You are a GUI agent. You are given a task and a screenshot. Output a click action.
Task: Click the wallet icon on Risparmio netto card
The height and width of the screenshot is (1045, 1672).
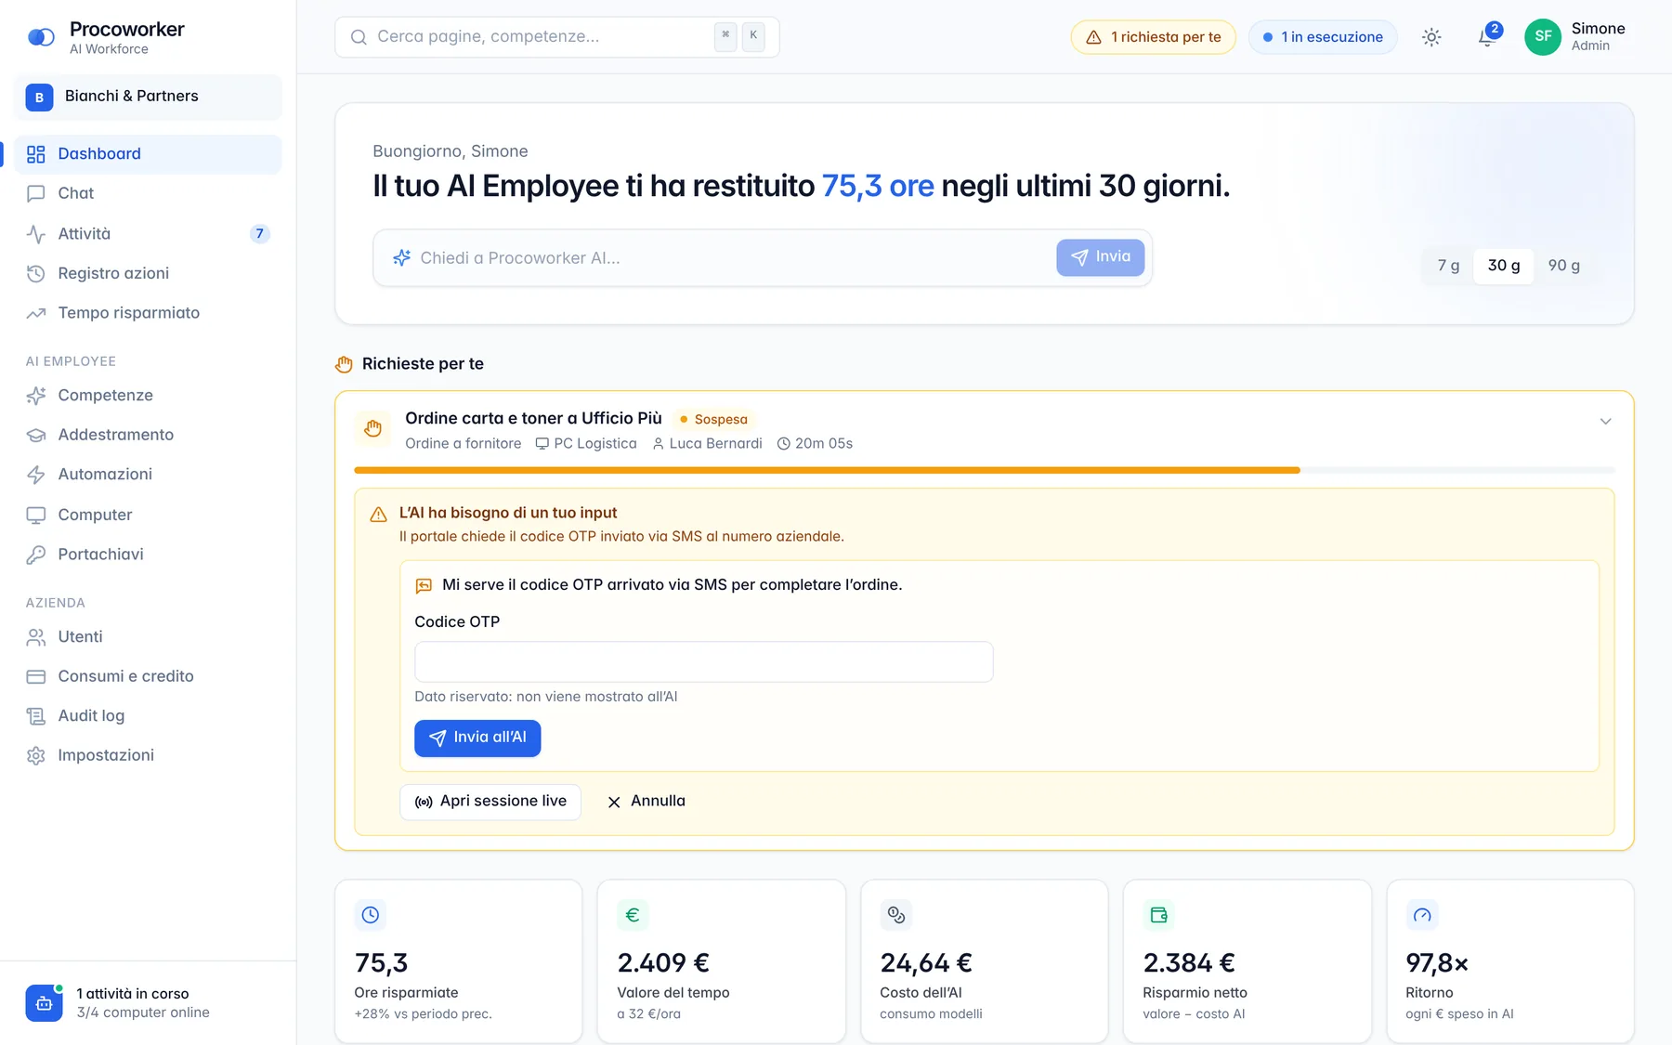point(1158,915)
